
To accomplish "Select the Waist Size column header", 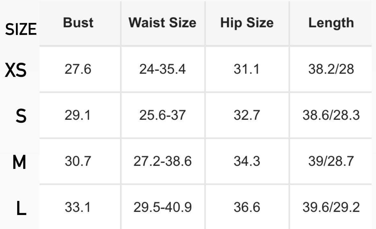I will pos(162,23).
